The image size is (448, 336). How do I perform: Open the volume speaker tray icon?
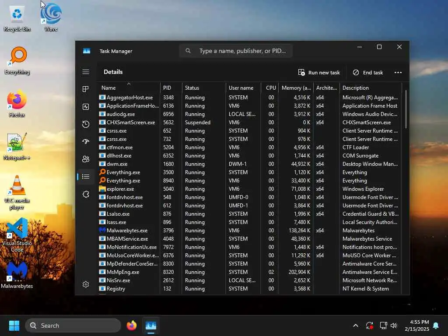point(394,325)
